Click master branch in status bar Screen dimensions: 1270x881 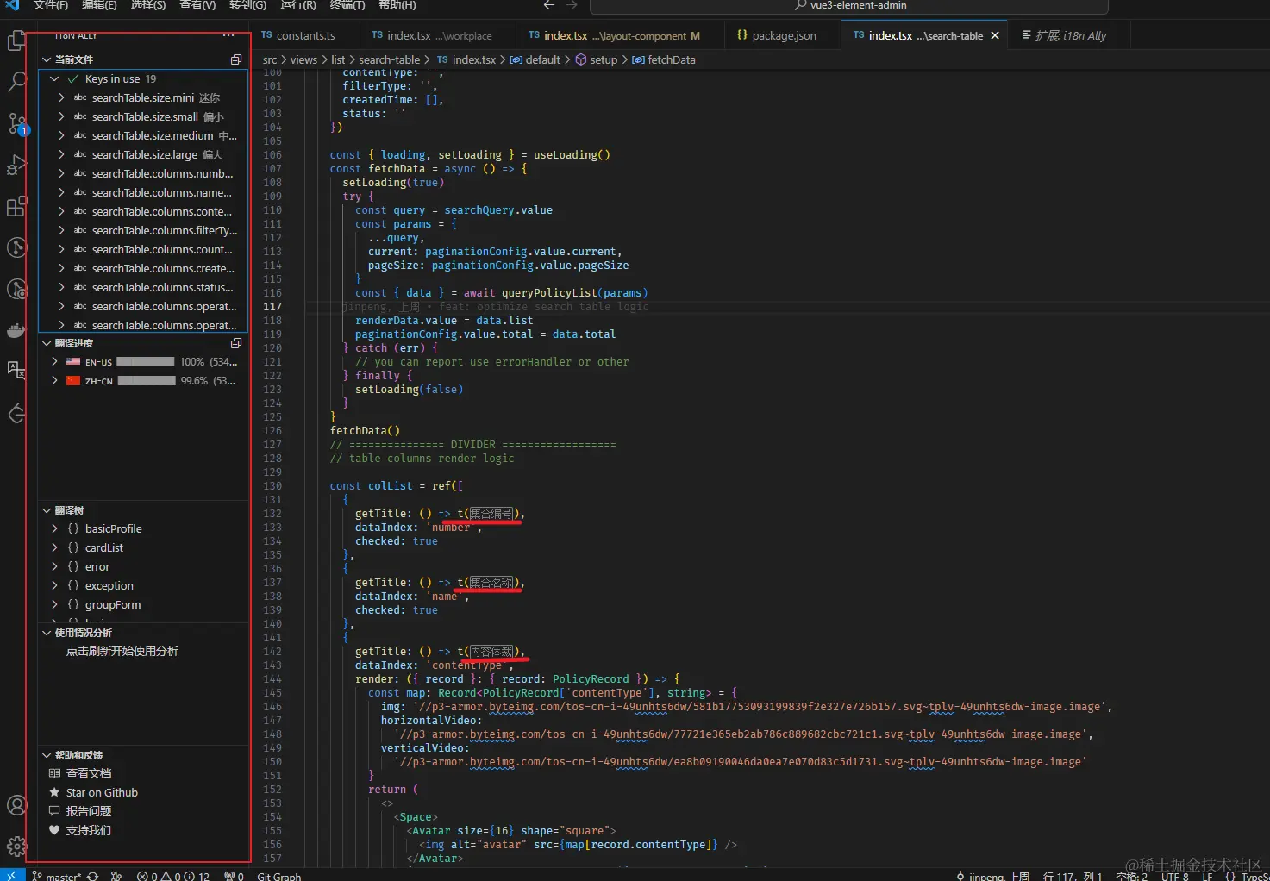point(57,876)
